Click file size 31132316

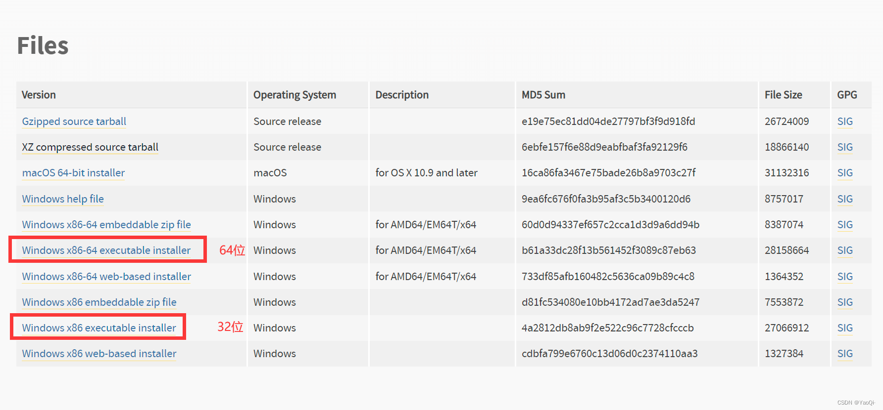click(786, 173)
